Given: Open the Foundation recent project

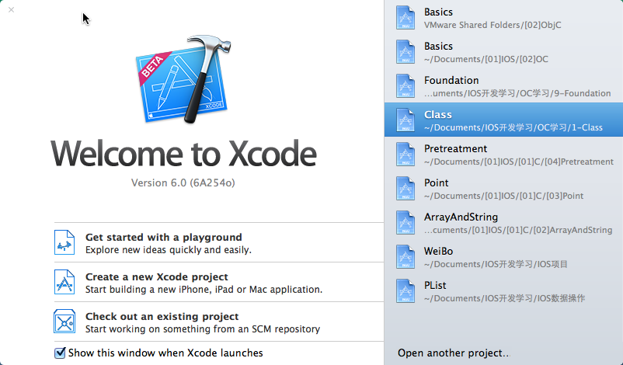Looking at the screenshot, I should tap(503, 85).
